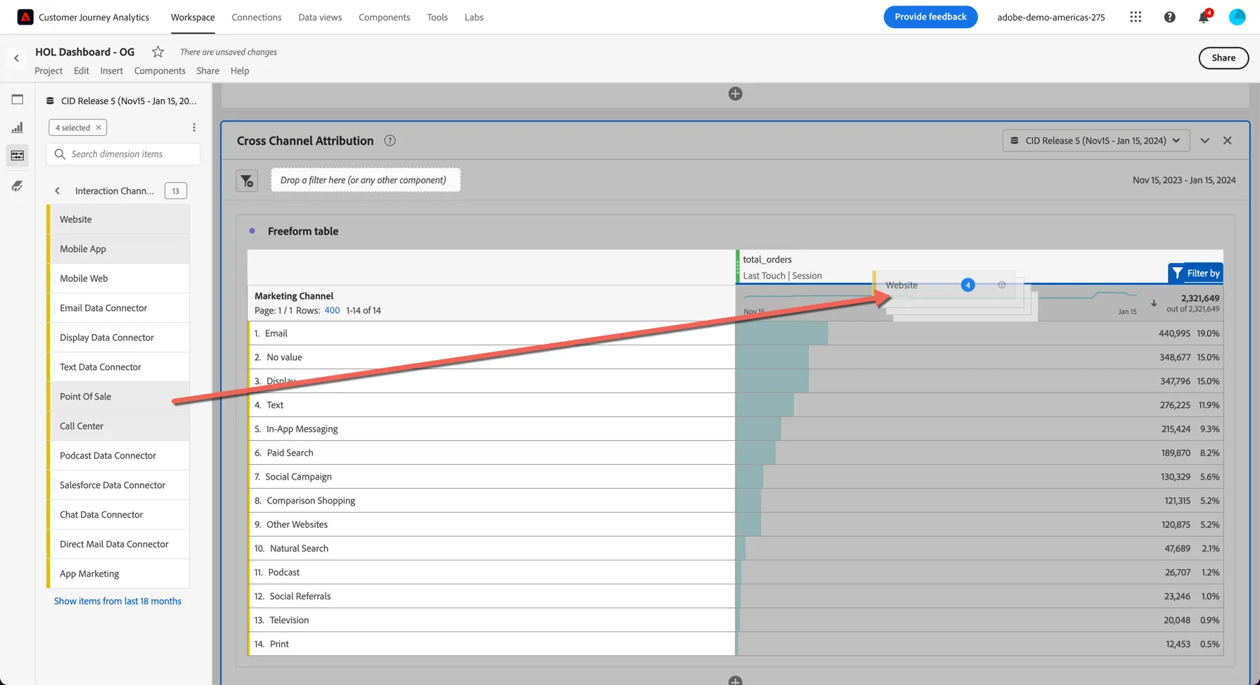
Task: Collapse the Cross Channel Attribution panel chevron
Action: [x=1205, y=141]
